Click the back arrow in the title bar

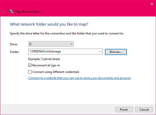pos(4,11)
